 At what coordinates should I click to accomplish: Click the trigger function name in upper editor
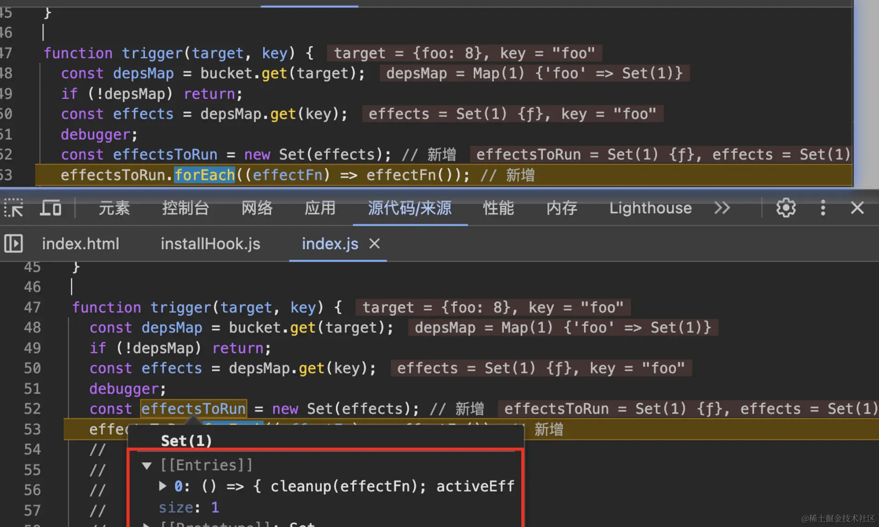pos(152,53)
